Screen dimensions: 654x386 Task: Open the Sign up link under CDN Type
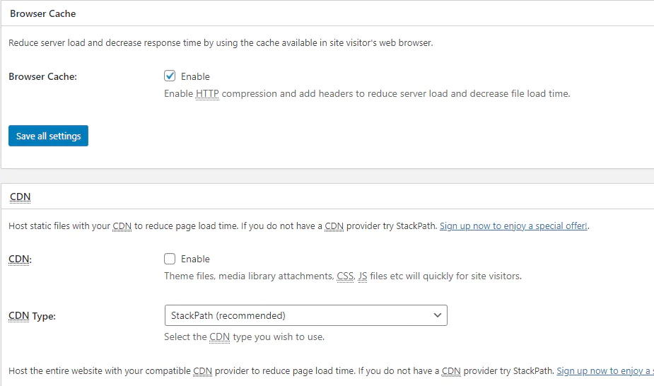click(x=605, y=371)
